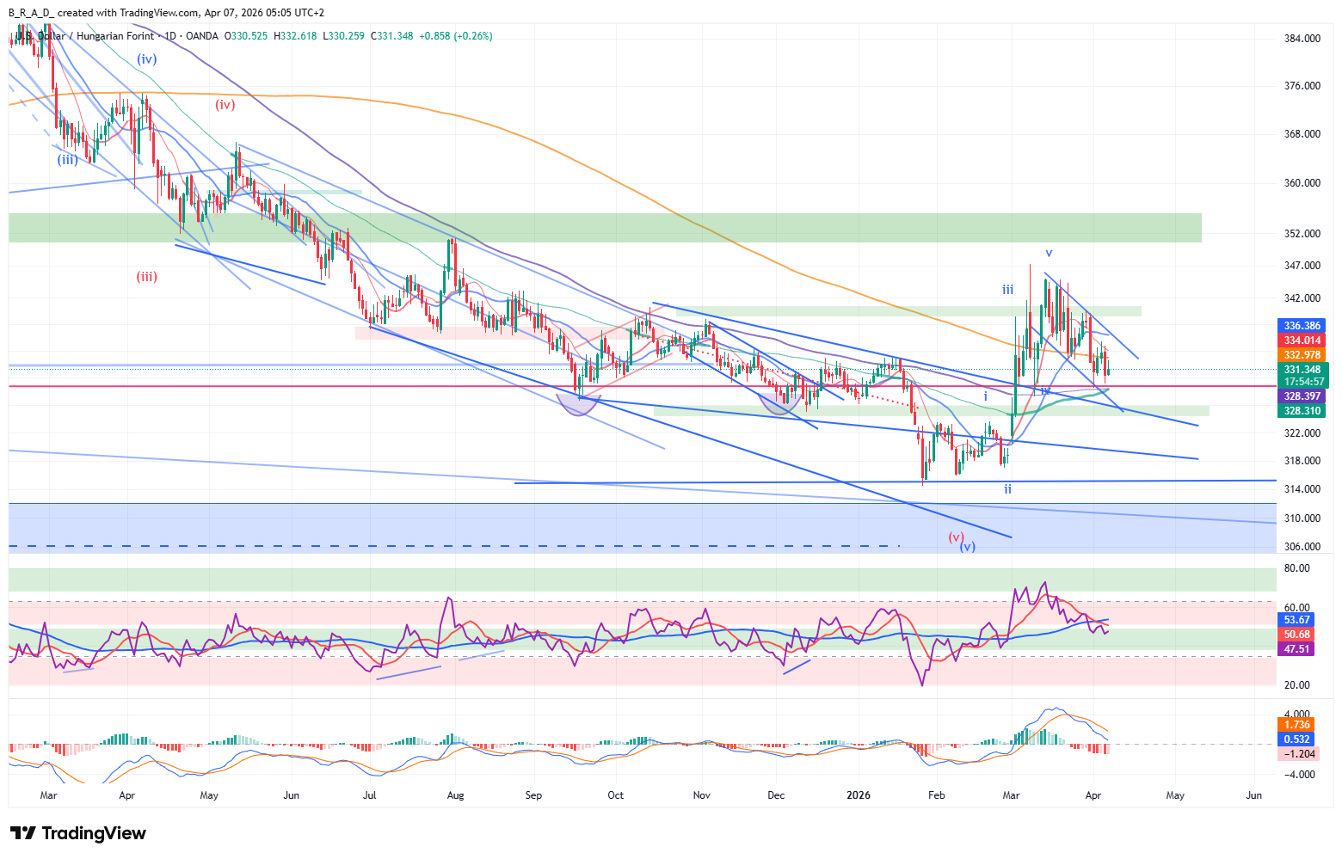Viewport: 1342px width, 859px height.
Task: Click the 2026 year marker on time axis
Action: tap(858, 795)
